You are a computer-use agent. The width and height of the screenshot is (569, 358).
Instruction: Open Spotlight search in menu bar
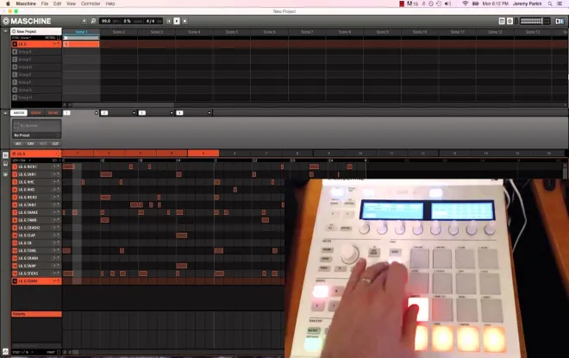pyautogui.click(x=550, y=3)
